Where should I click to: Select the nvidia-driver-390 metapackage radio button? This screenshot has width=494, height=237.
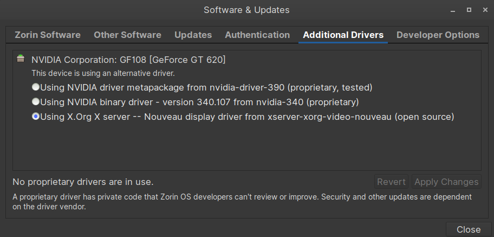click(36, 87)
